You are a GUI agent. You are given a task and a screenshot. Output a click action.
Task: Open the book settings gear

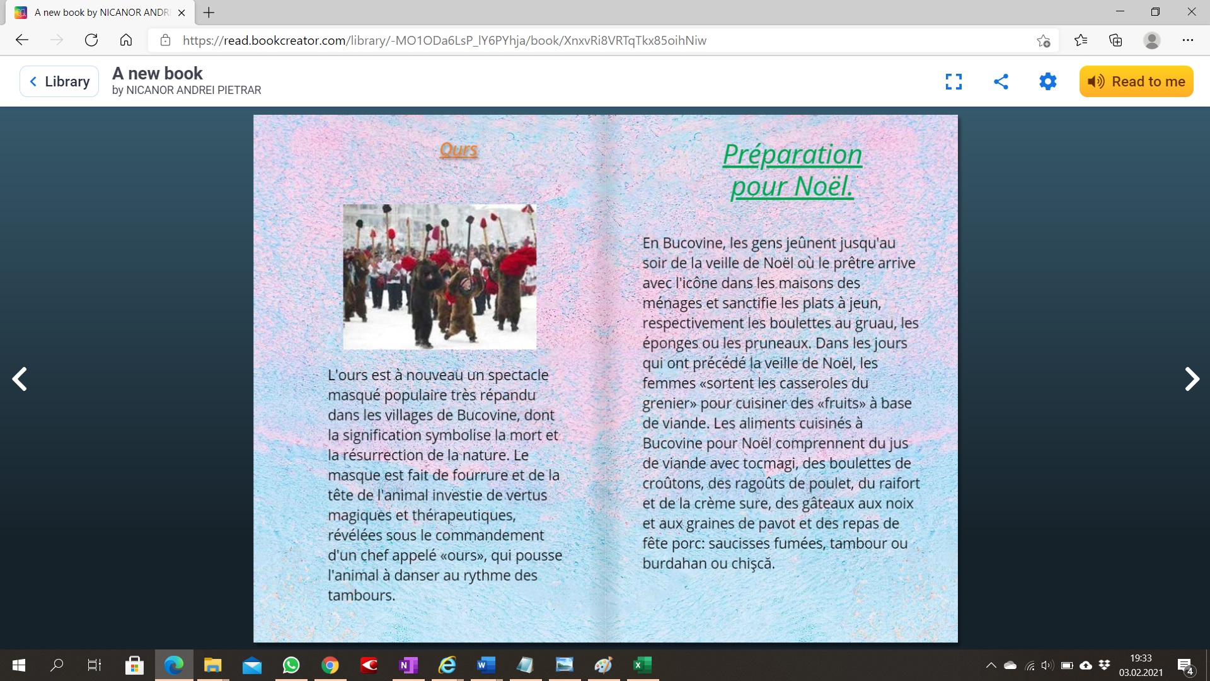tap(1047, 81)
